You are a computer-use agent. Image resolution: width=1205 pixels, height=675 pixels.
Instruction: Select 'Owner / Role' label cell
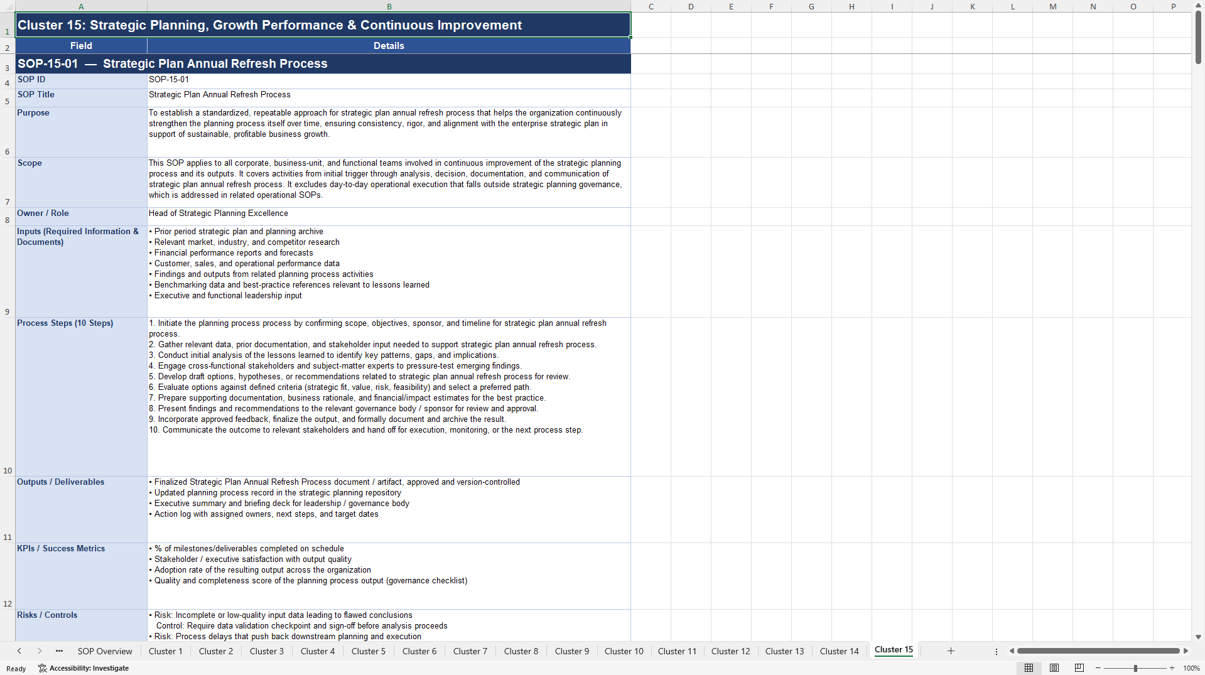click(81, 217)
